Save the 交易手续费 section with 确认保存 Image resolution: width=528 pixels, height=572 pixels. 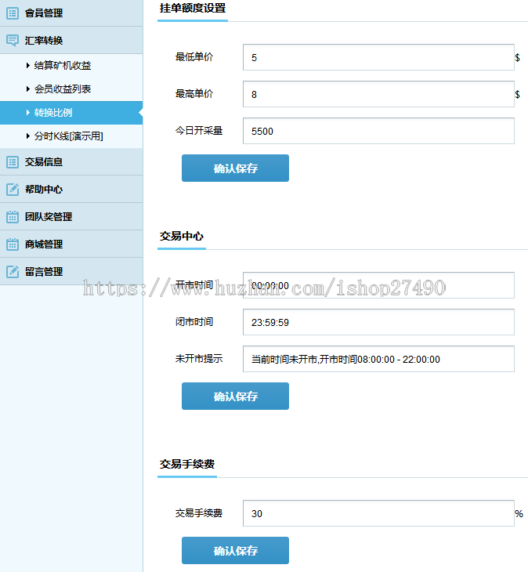[x=236, y=551]
